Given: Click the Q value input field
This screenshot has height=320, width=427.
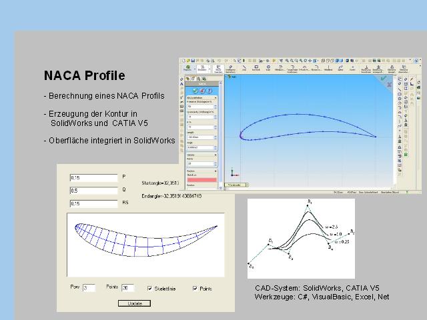Looking at the screenshot, I should 94,191.
